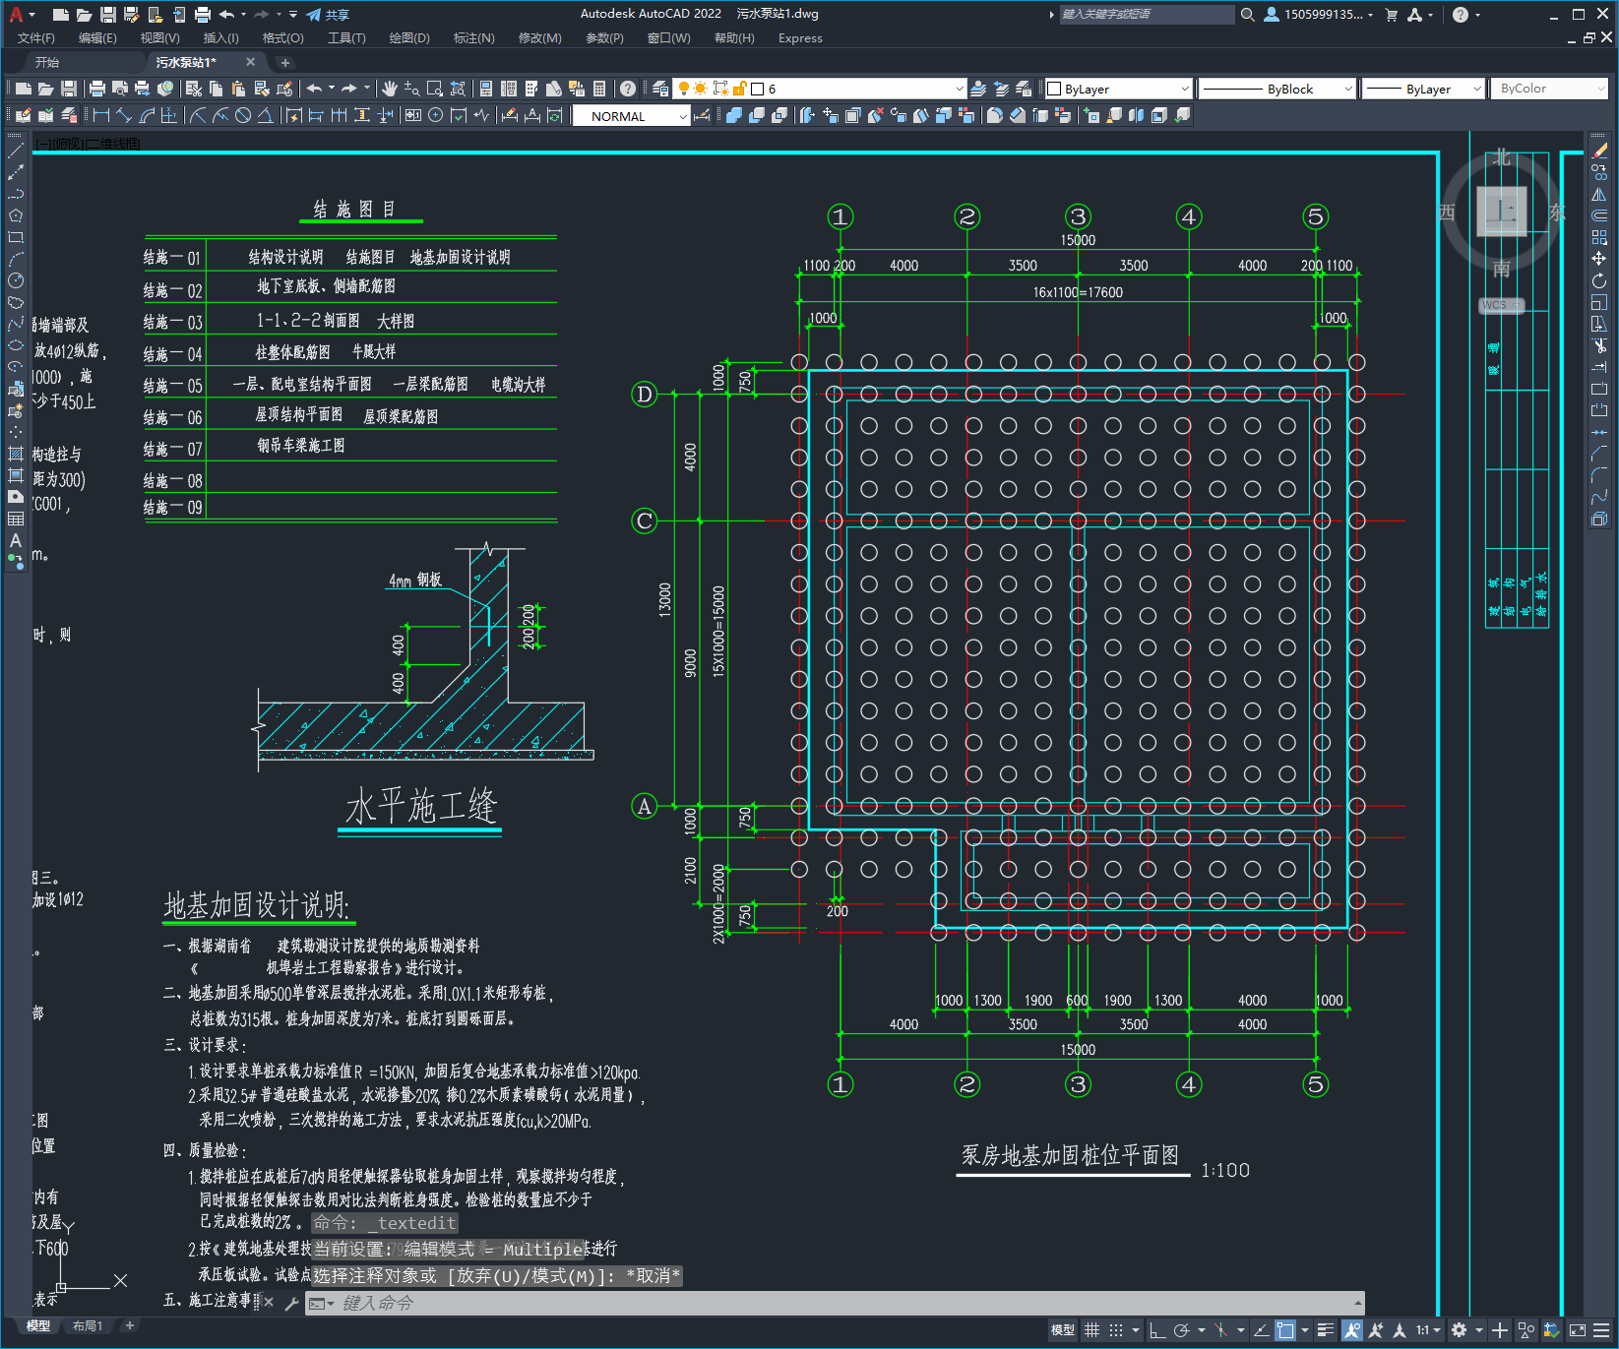Click the Mirror tool in modify toolbar
This screenshot has width=1619, height=1349.
[x=1599, y=194]
